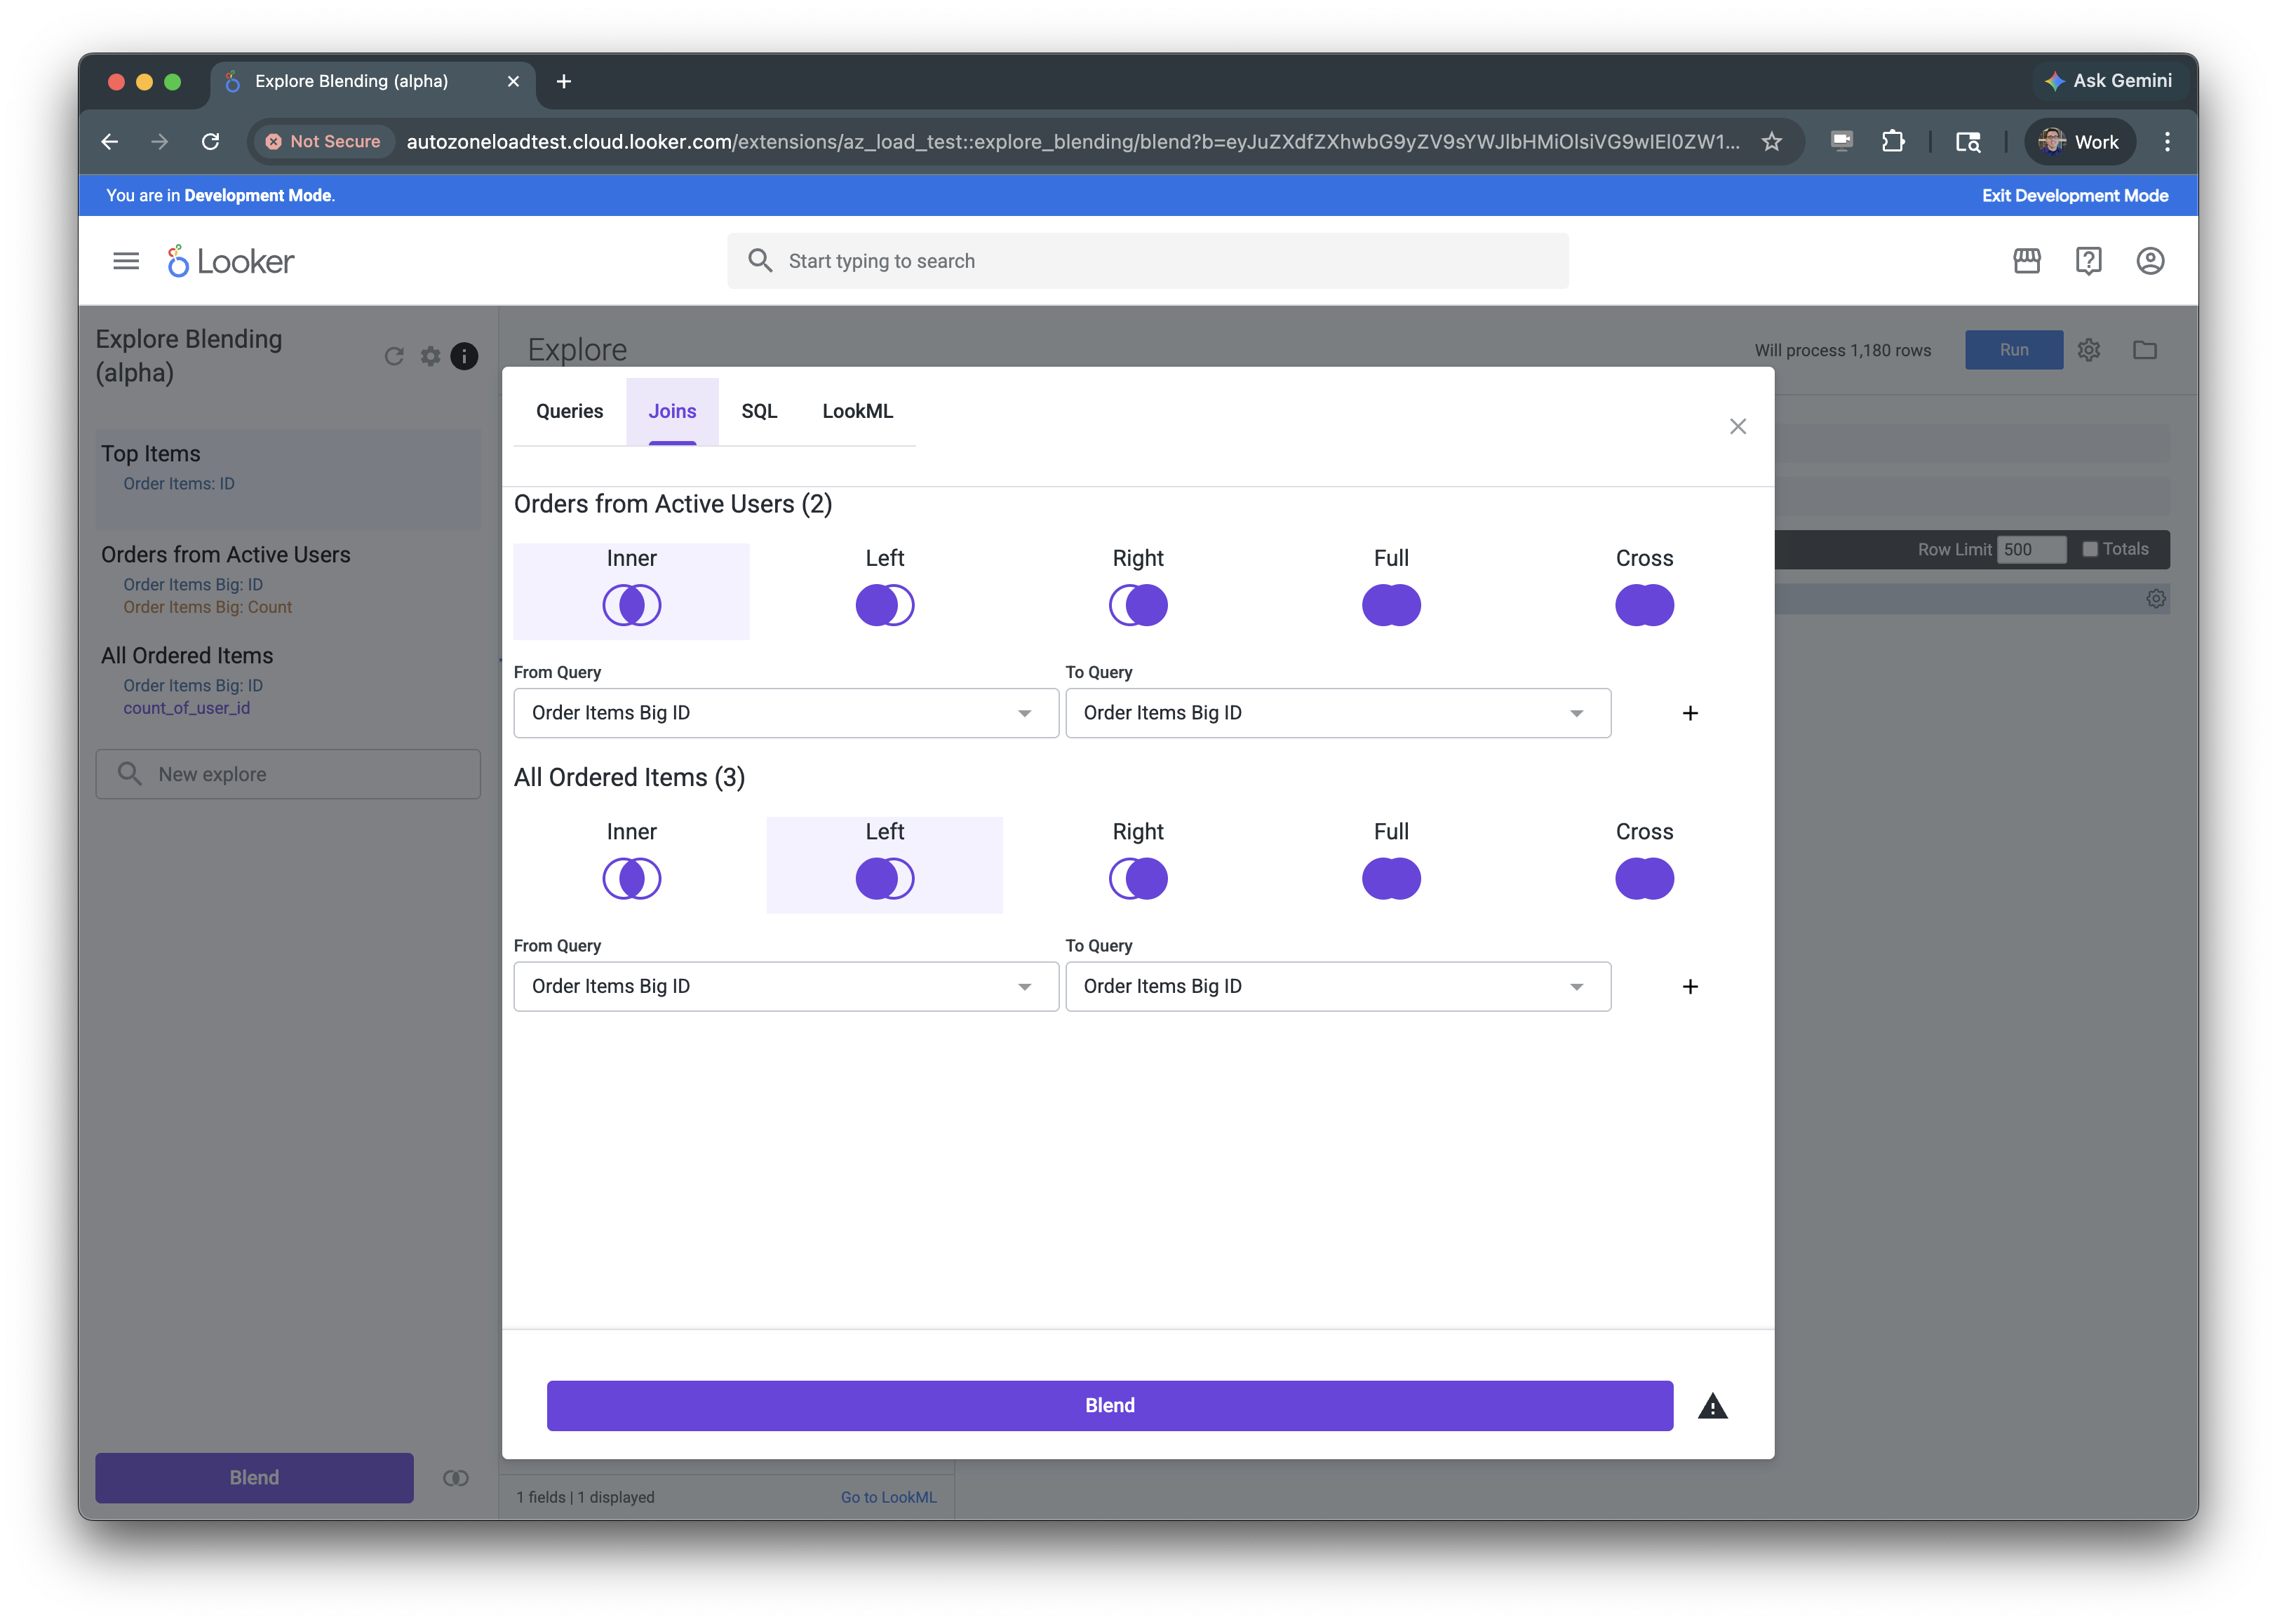Add join condition for All Ordered Items
2277x1624 pixels.
pyautogui.click(x=1690, y=987)
